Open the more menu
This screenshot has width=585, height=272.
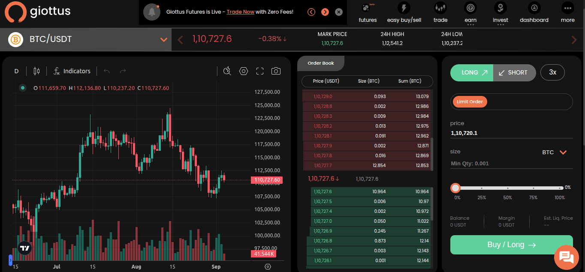pyautogui.click(x=567, y=12)
